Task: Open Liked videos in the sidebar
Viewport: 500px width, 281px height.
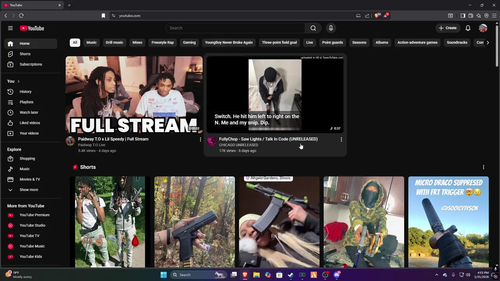Action: click(31, 123)
